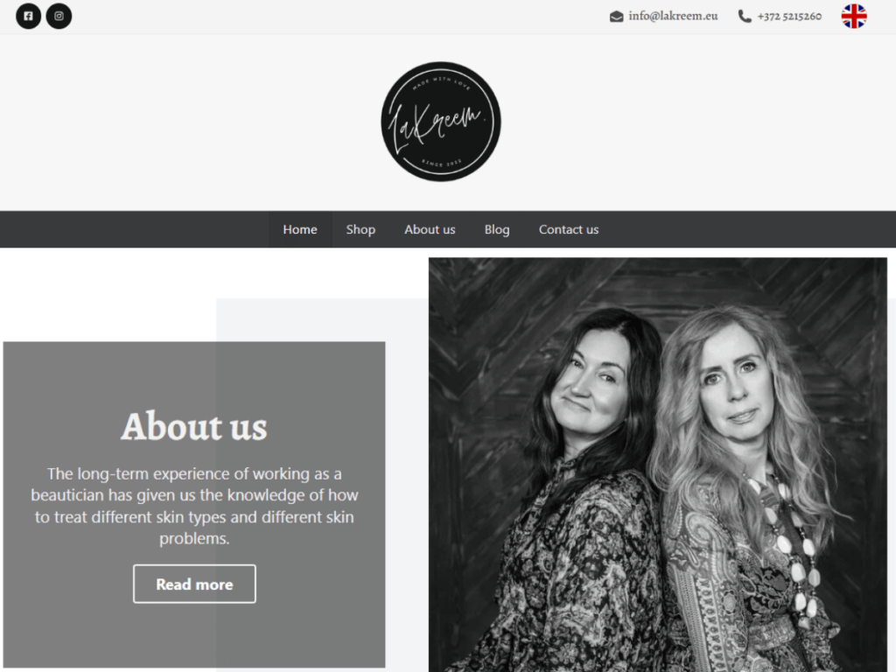Open the Facebook page icon

[28, 16]
